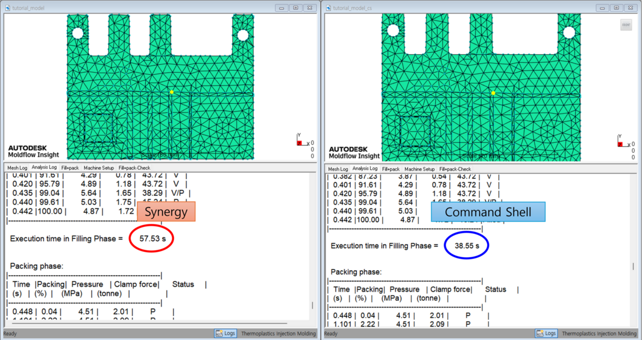
Task: Click the XYZ axis triad in tutorial_model window
Action: point(299,142)
